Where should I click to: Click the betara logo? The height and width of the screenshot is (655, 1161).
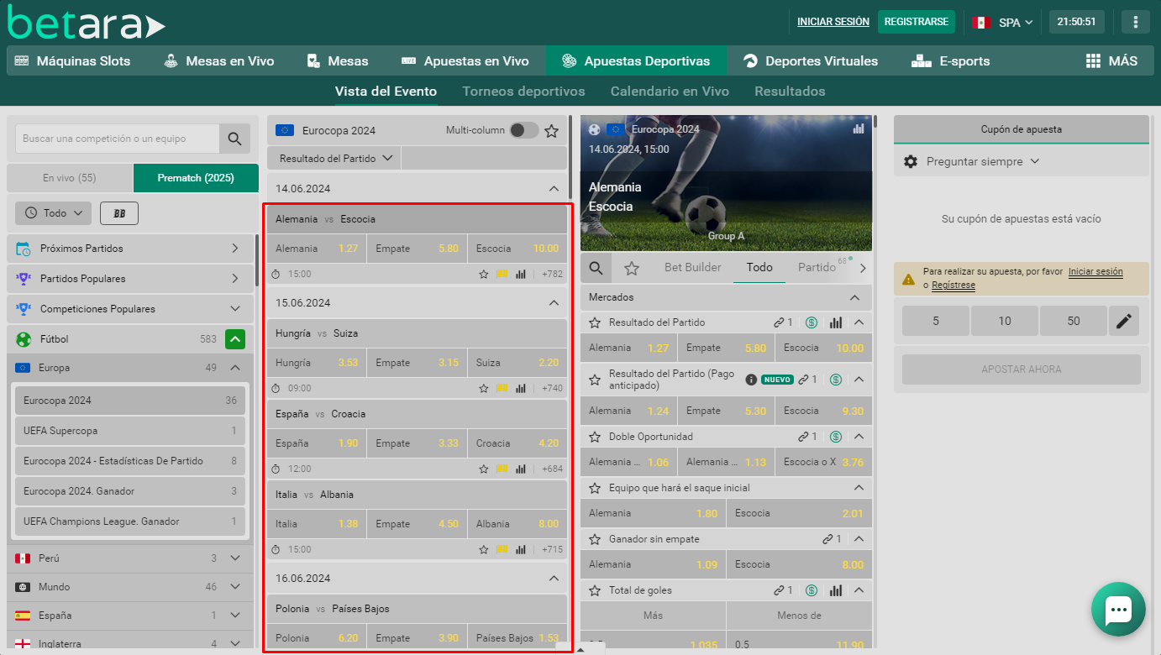tap(87, 23)
